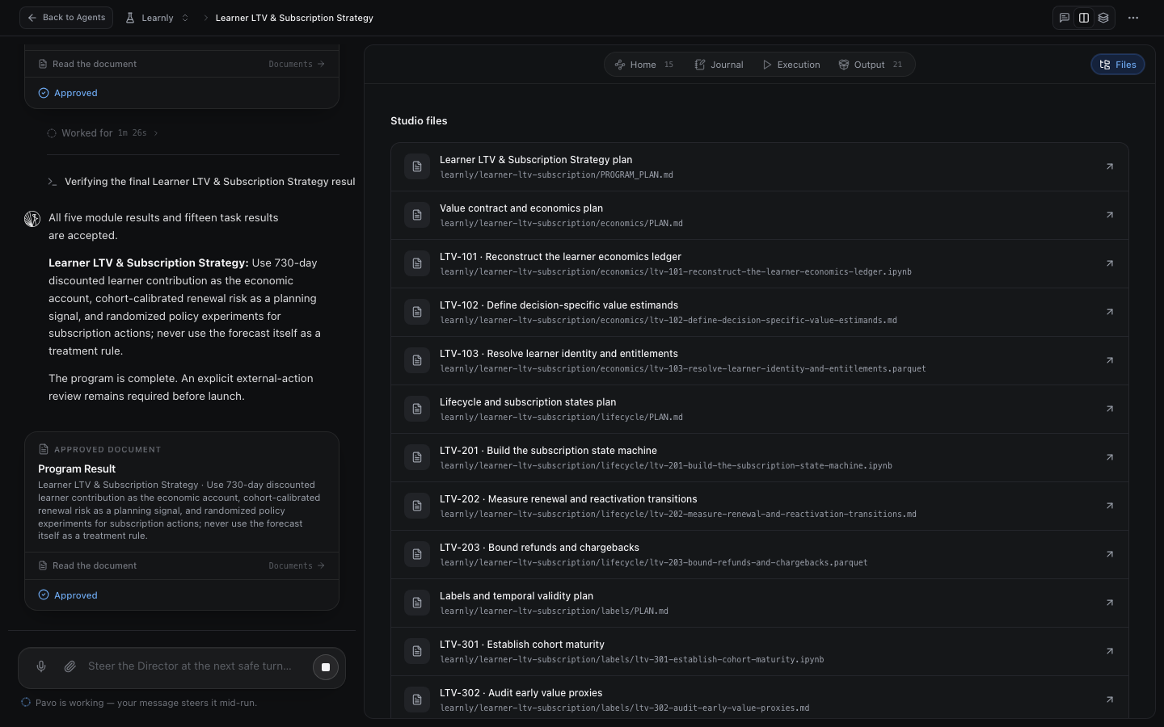Select LTV-301 · Establish cohort maturity
1164x727 pixels.
tap(760, 651)
